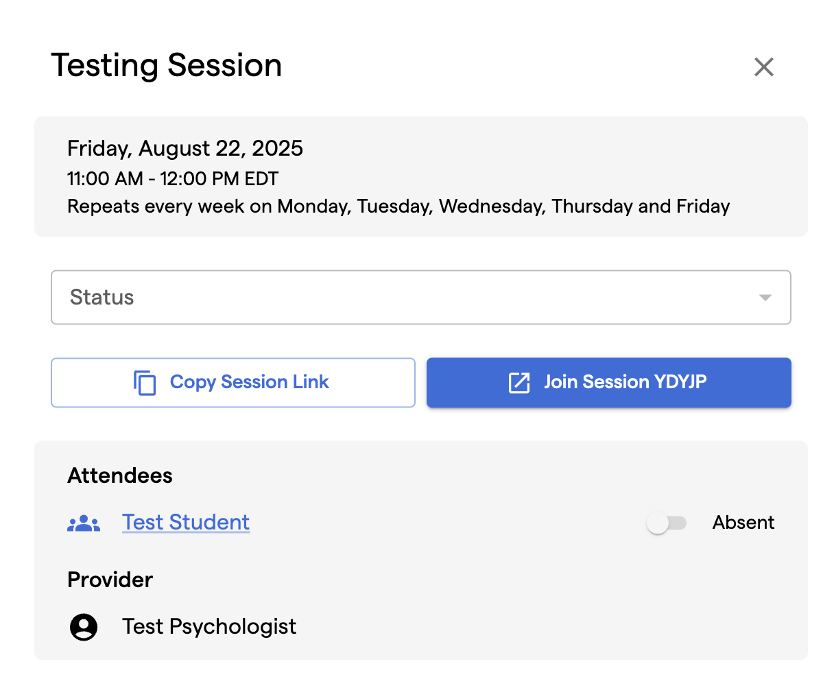Click the Status combo box field
This screenshot has width=834, height=690.
point(420,297)
